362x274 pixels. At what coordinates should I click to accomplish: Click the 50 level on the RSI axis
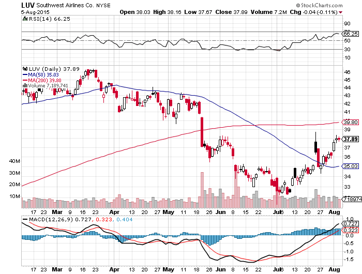[x=347, y=41]
